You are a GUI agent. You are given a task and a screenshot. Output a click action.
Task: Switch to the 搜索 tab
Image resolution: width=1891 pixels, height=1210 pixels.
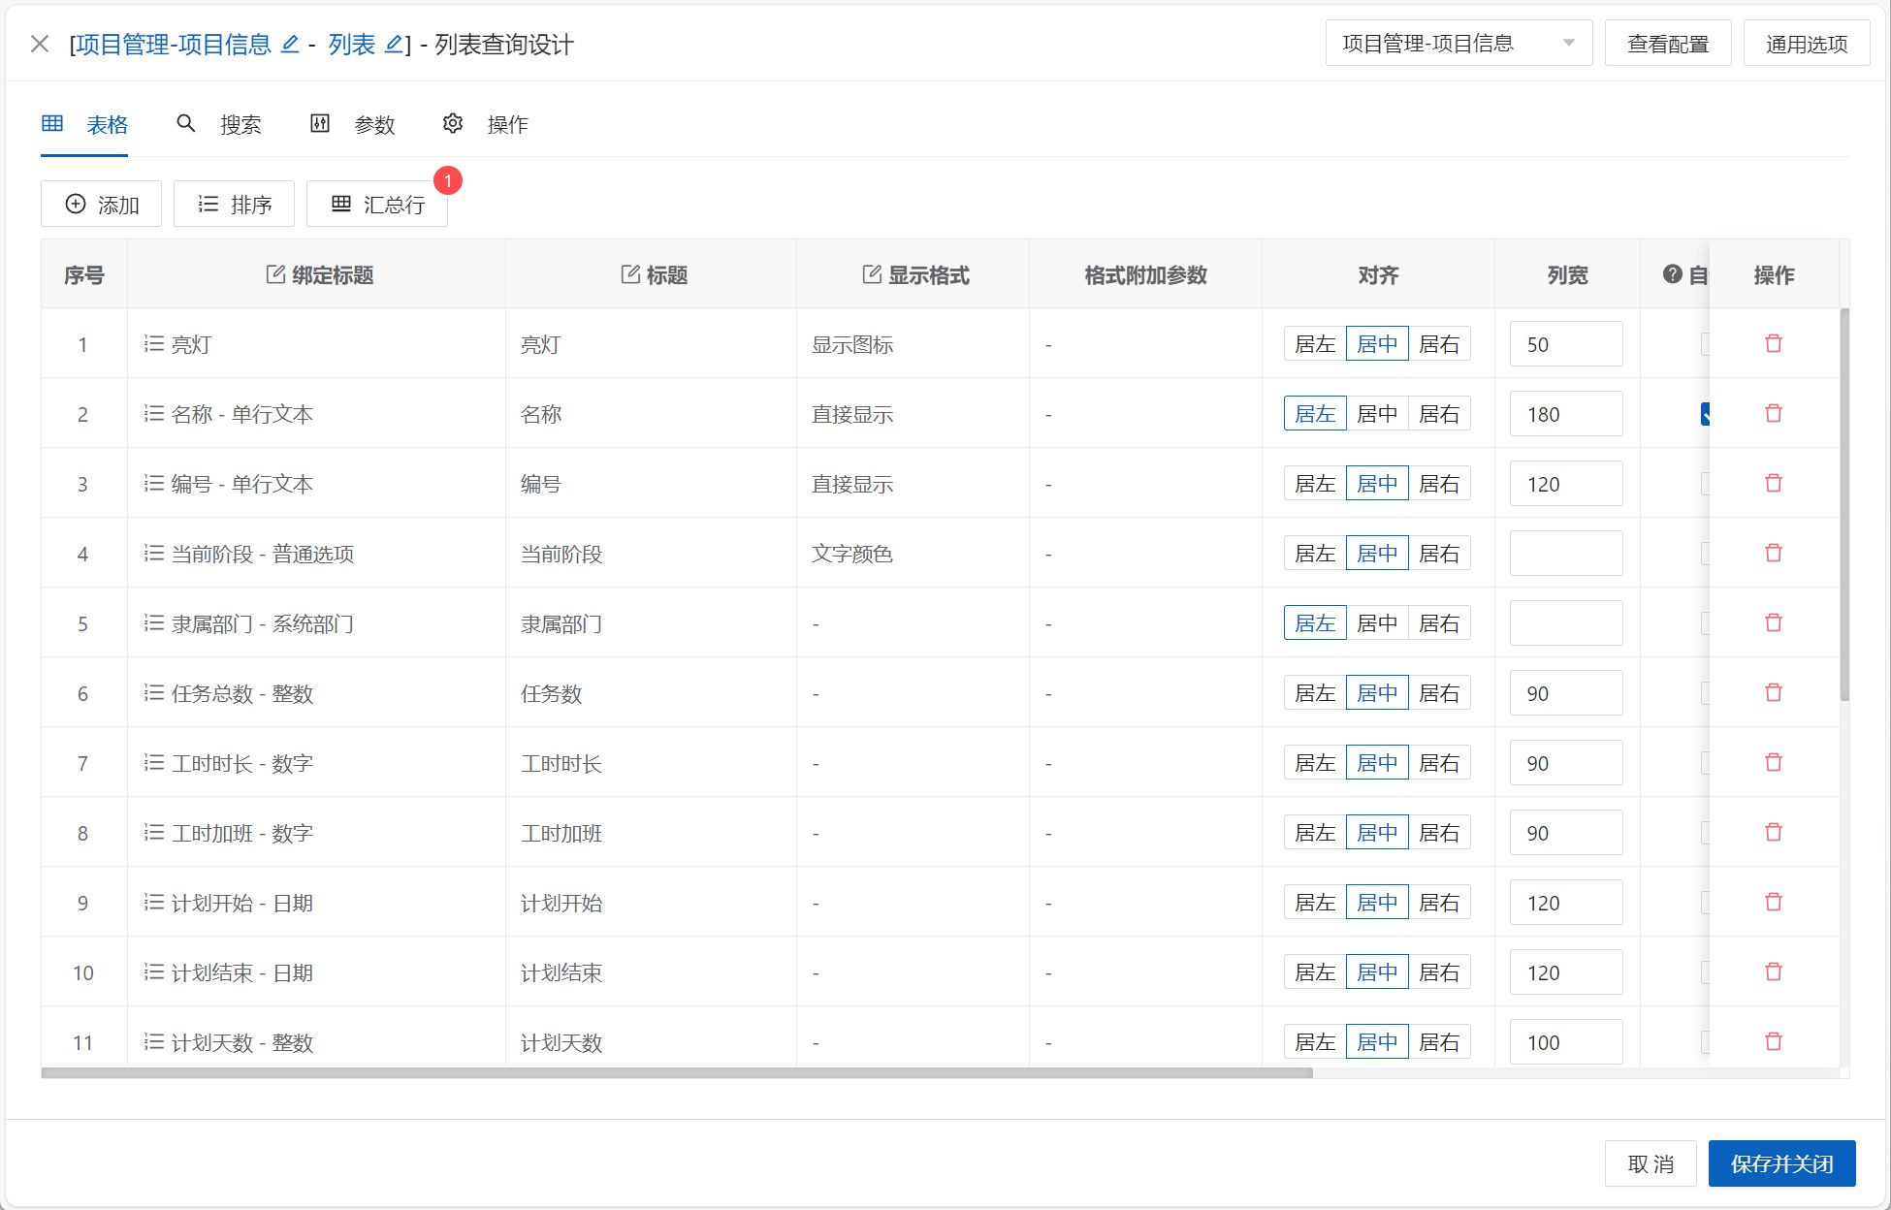click(x=219, y=124)
